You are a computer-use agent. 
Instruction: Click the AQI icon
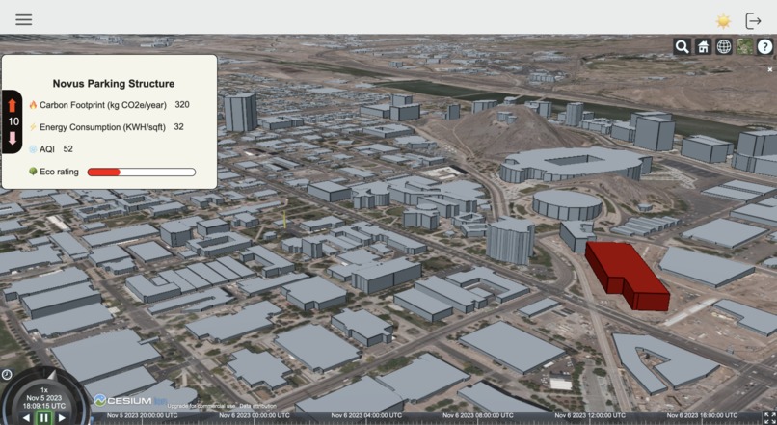coord(33,149)
